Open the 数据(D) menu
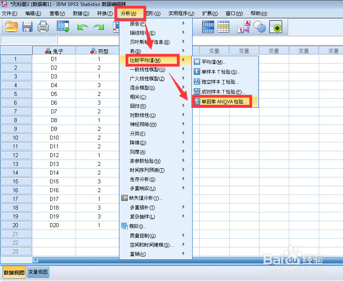Screen dimensions: 343x282 [x=81, y=14]
